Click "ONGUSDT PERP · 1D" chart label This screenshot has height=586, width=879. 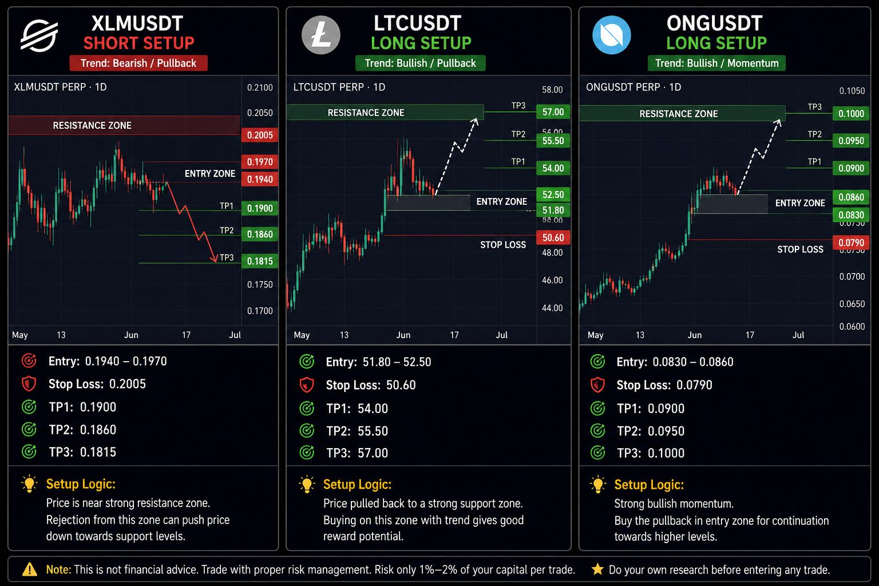[633, 87]
